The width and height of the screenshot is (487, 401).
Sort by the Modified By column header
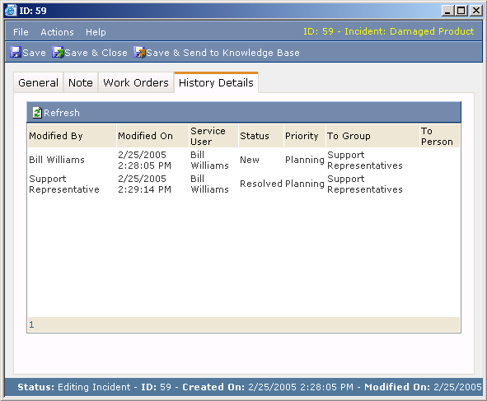(56, 136)
